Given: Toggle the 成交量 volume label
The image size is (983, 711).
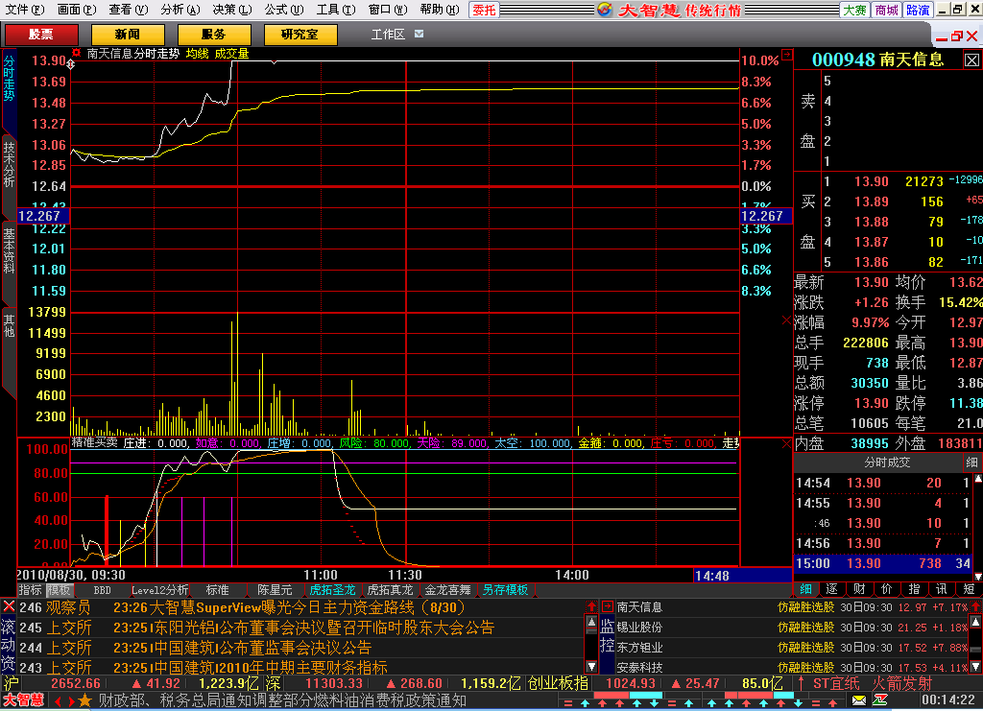Looking at the screenshot, I should [x=231, y=54].
